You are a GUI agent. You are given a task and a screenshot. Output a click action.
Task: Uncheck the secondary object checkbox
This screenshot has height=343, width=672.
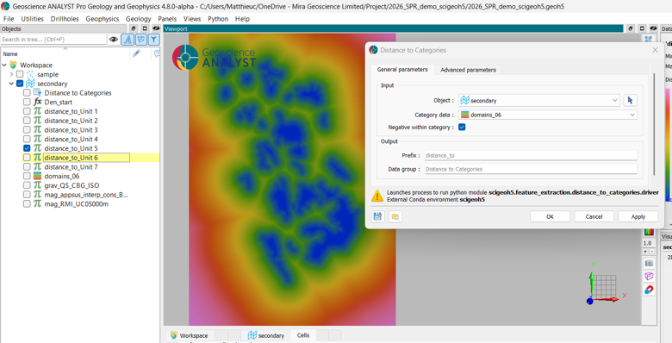click(x=20, y=84)
